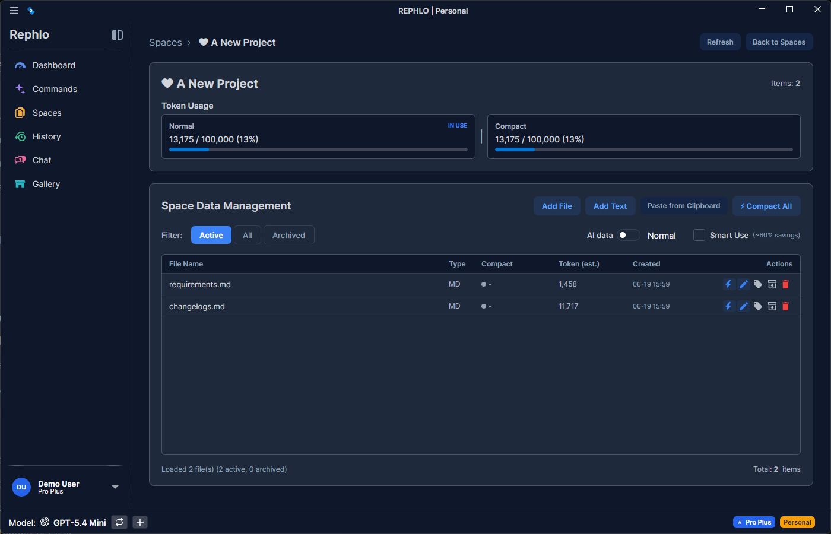Select the Archived filter

pos(288,235)
